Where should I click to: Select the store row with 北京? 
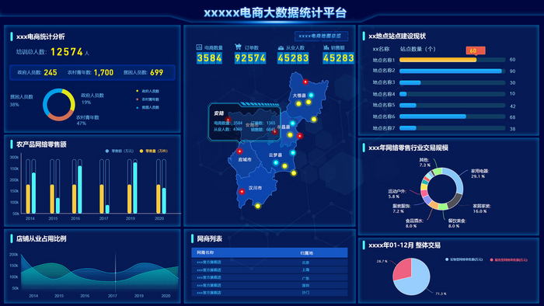[270, 263]
